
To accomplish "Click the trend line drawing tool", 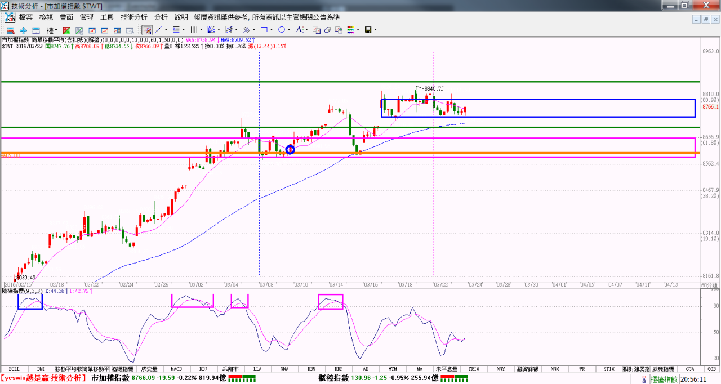I will coord(159,30).
